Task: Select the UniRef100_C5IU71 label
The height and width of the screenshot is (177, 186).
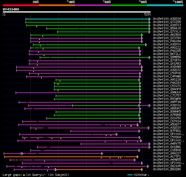Action: [167, 86]
